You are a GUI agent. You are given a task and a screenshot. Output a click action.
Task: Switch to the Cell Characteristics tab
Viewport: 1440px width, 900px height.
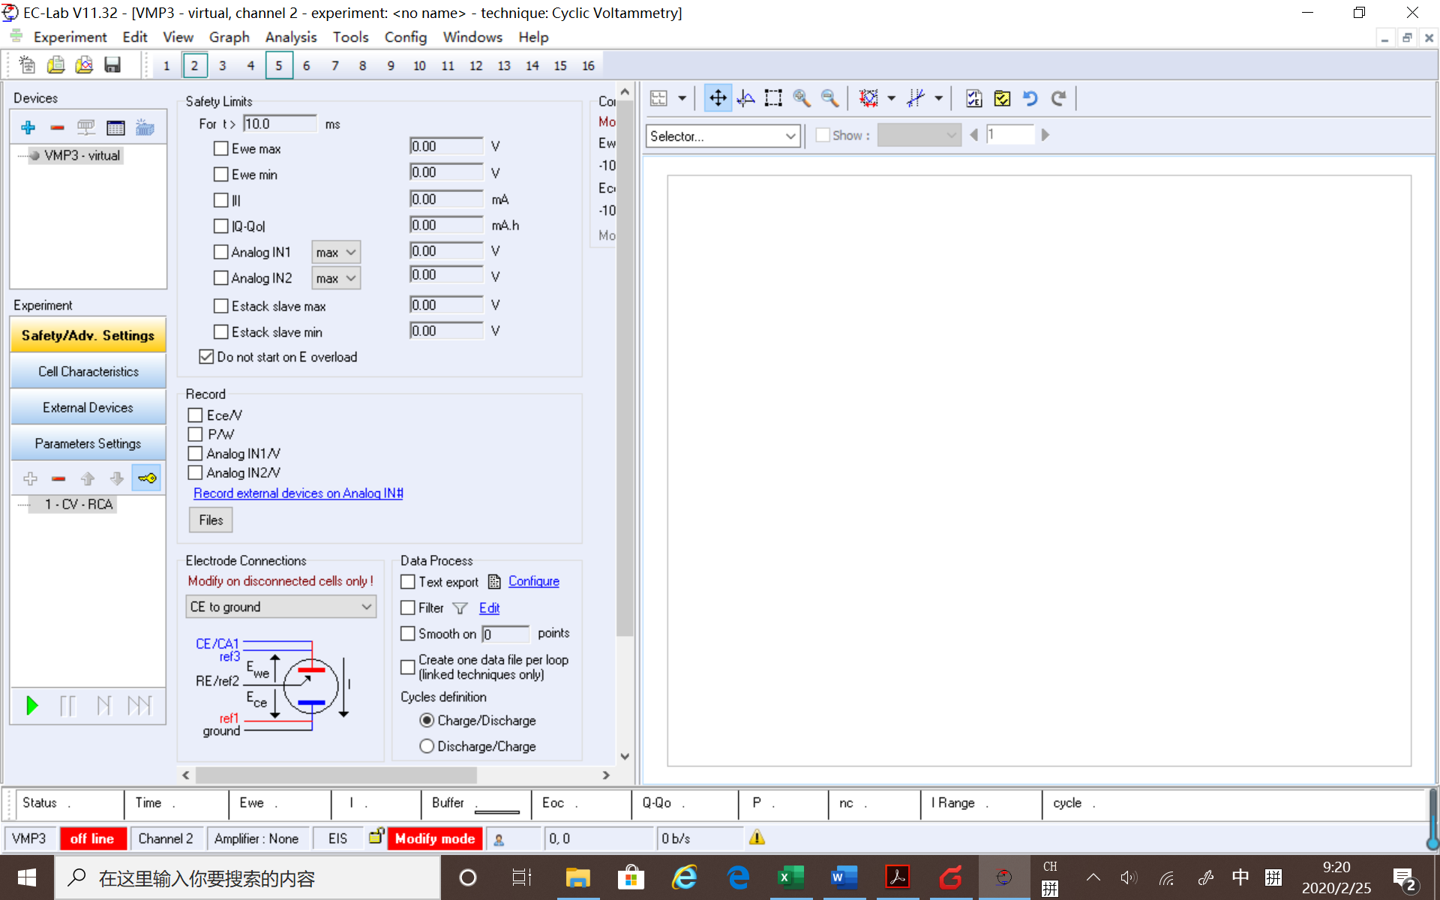coord(88,371)
